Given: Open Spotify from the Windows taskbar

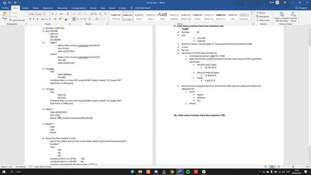Looking at the screenshot, I should point(188,172).
